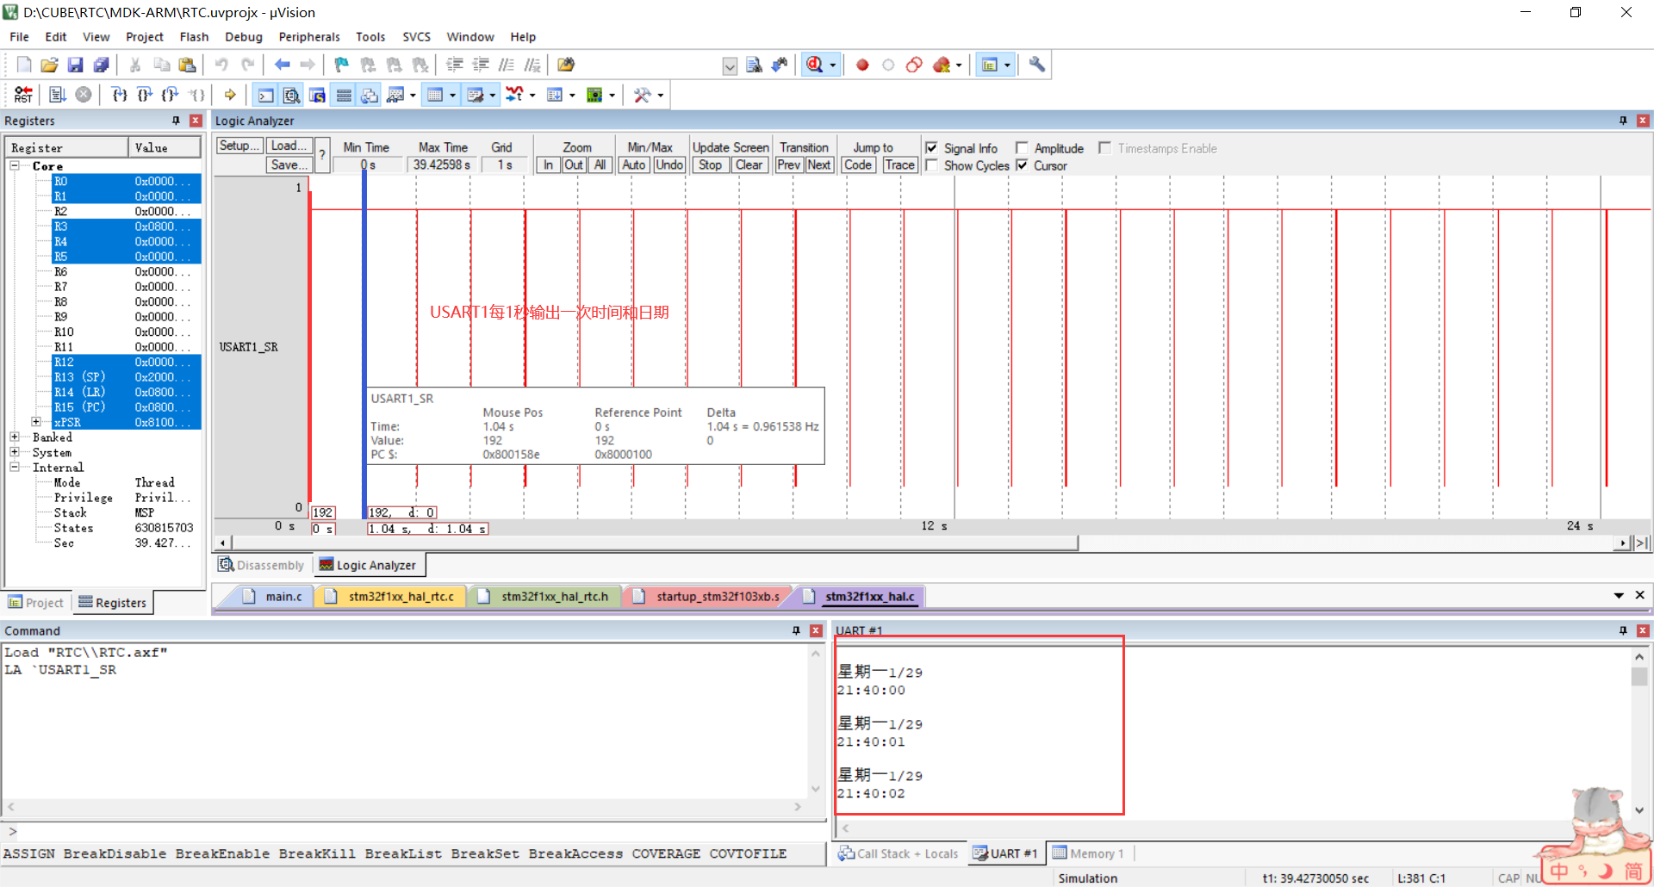The height and width of the screenshot is (887, 1654).
Task: Jump to Trace button
Action: (899, 164)
